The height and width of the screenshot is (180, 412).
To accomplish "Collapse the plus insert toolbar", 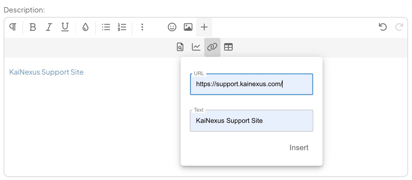I will point(204,27).
